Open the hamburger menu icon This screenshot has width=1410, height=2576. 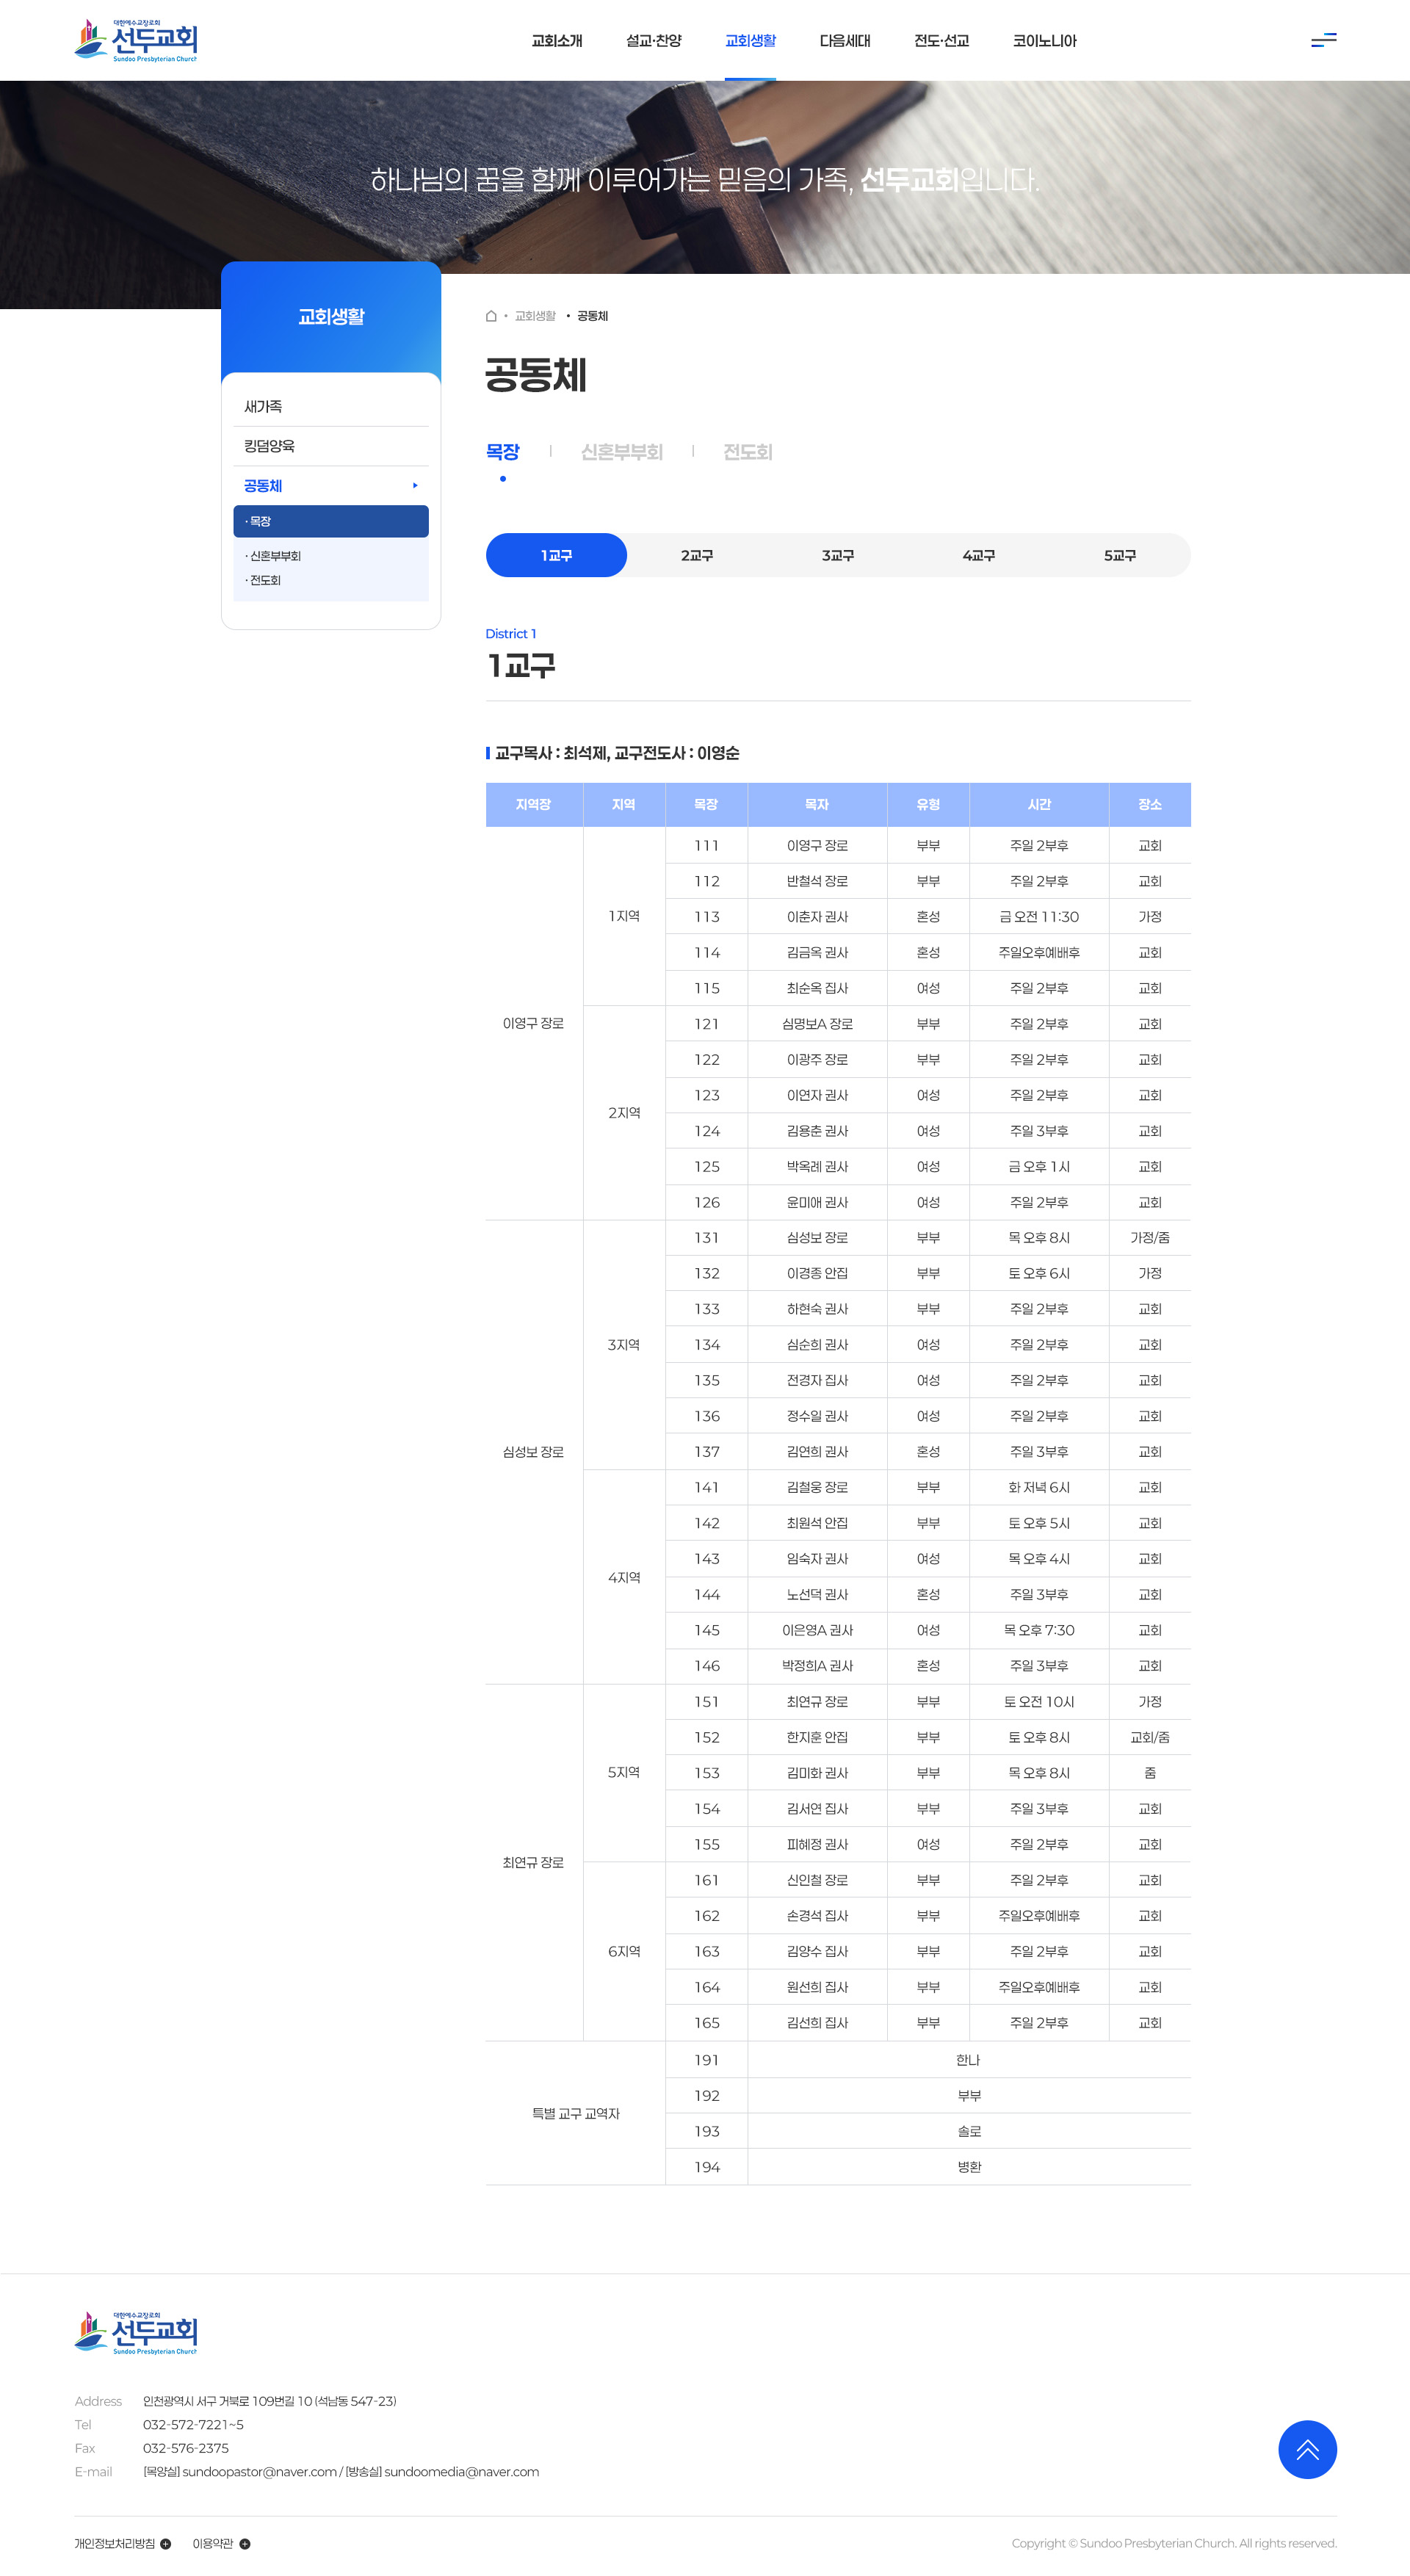coord(1323,40)
